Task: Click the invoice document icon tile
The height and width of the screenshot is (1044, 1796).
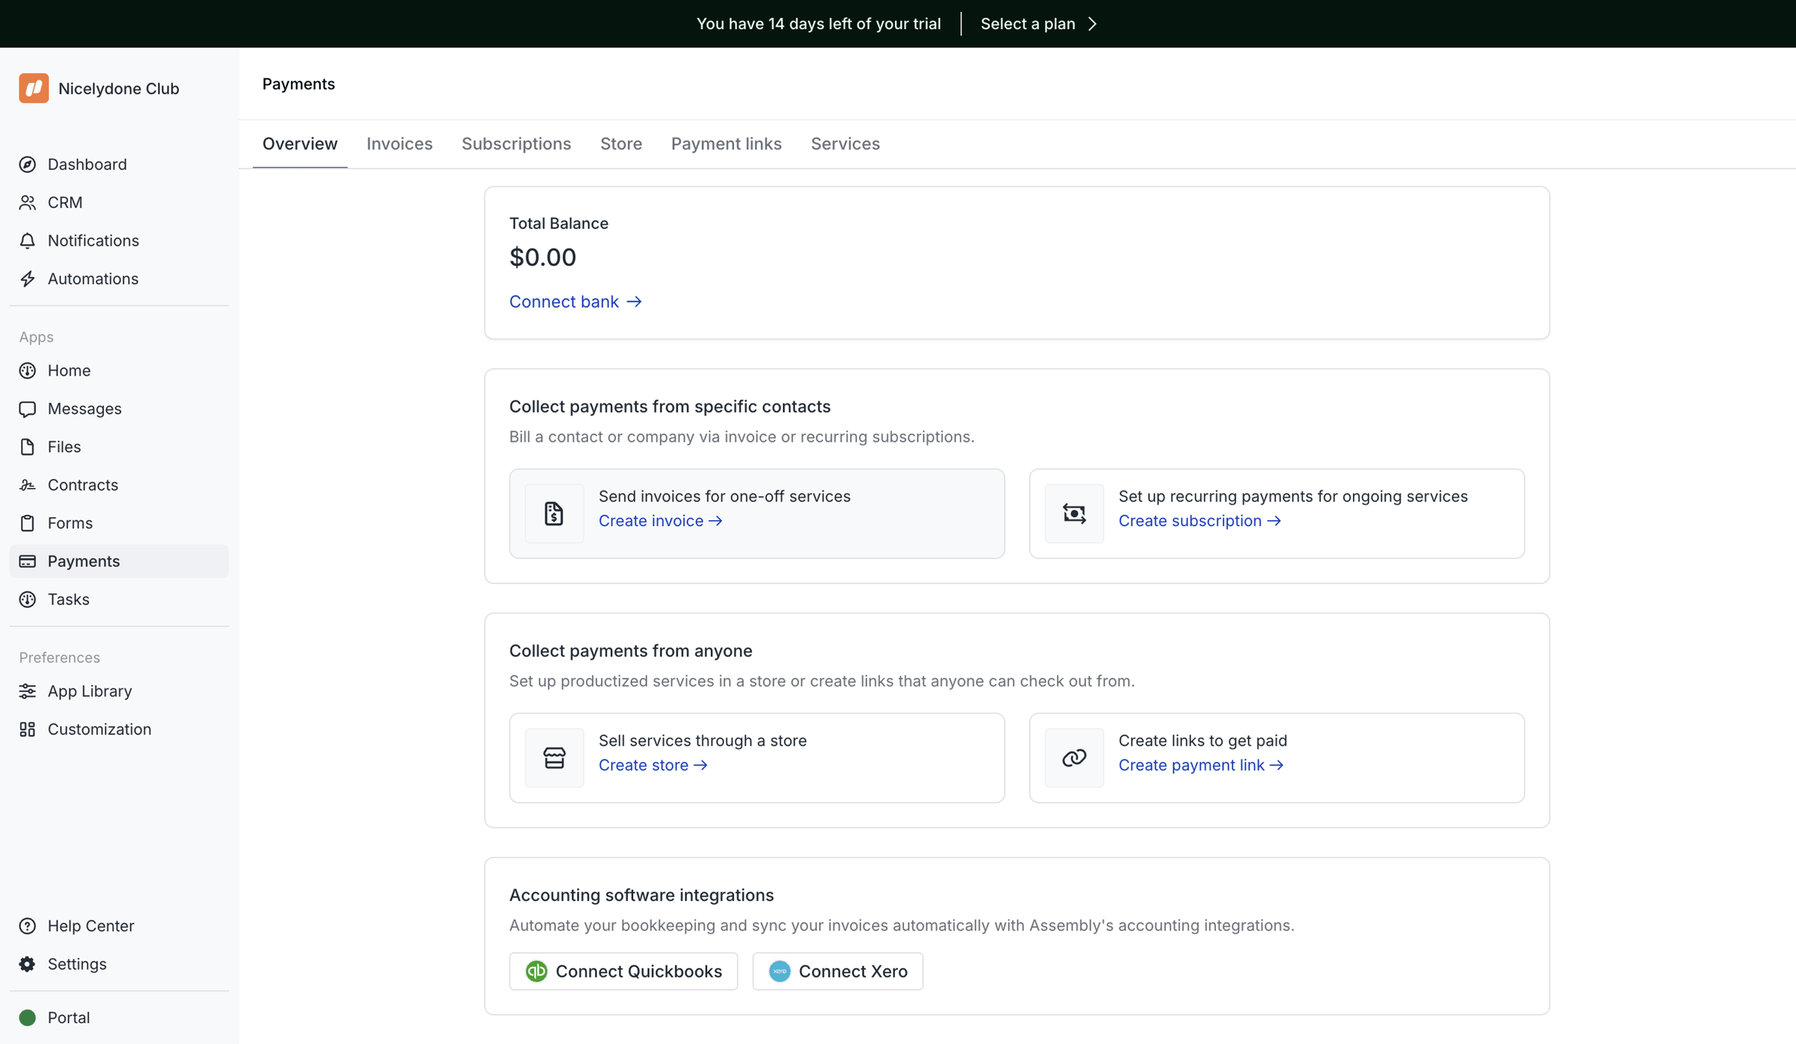Action: point(555,514)
